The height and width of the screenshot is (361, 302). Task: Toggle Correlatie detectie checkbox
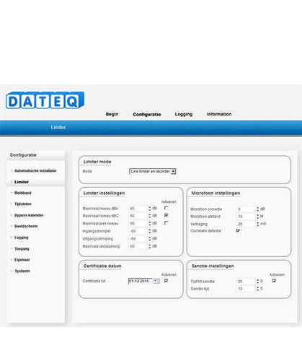[238, 231]
